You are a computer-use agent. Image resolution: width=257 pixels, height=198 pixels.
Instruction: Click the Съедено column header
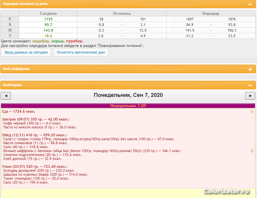(48, 13)
